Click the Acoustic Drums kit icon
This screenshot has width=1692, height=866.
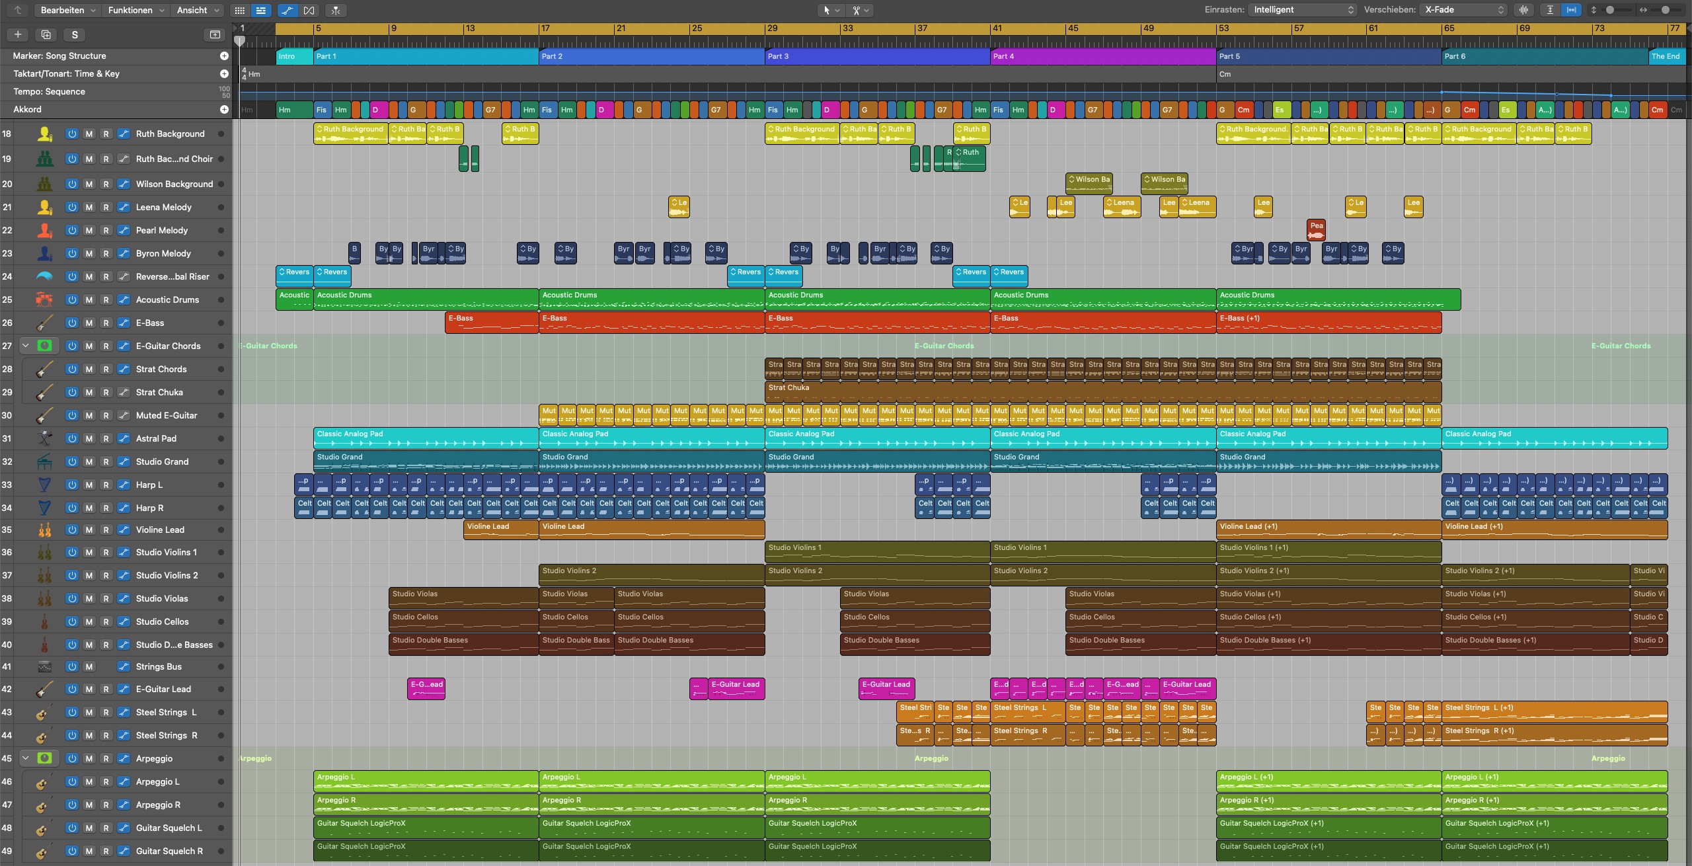pos(44,299)
